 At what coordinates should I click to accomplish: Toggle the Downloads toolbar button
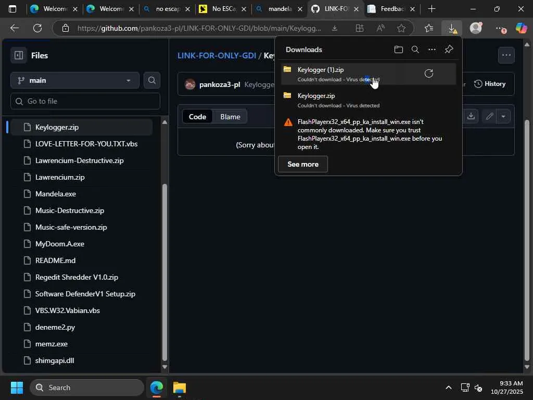pyautogui.click(x=452, y=28)
